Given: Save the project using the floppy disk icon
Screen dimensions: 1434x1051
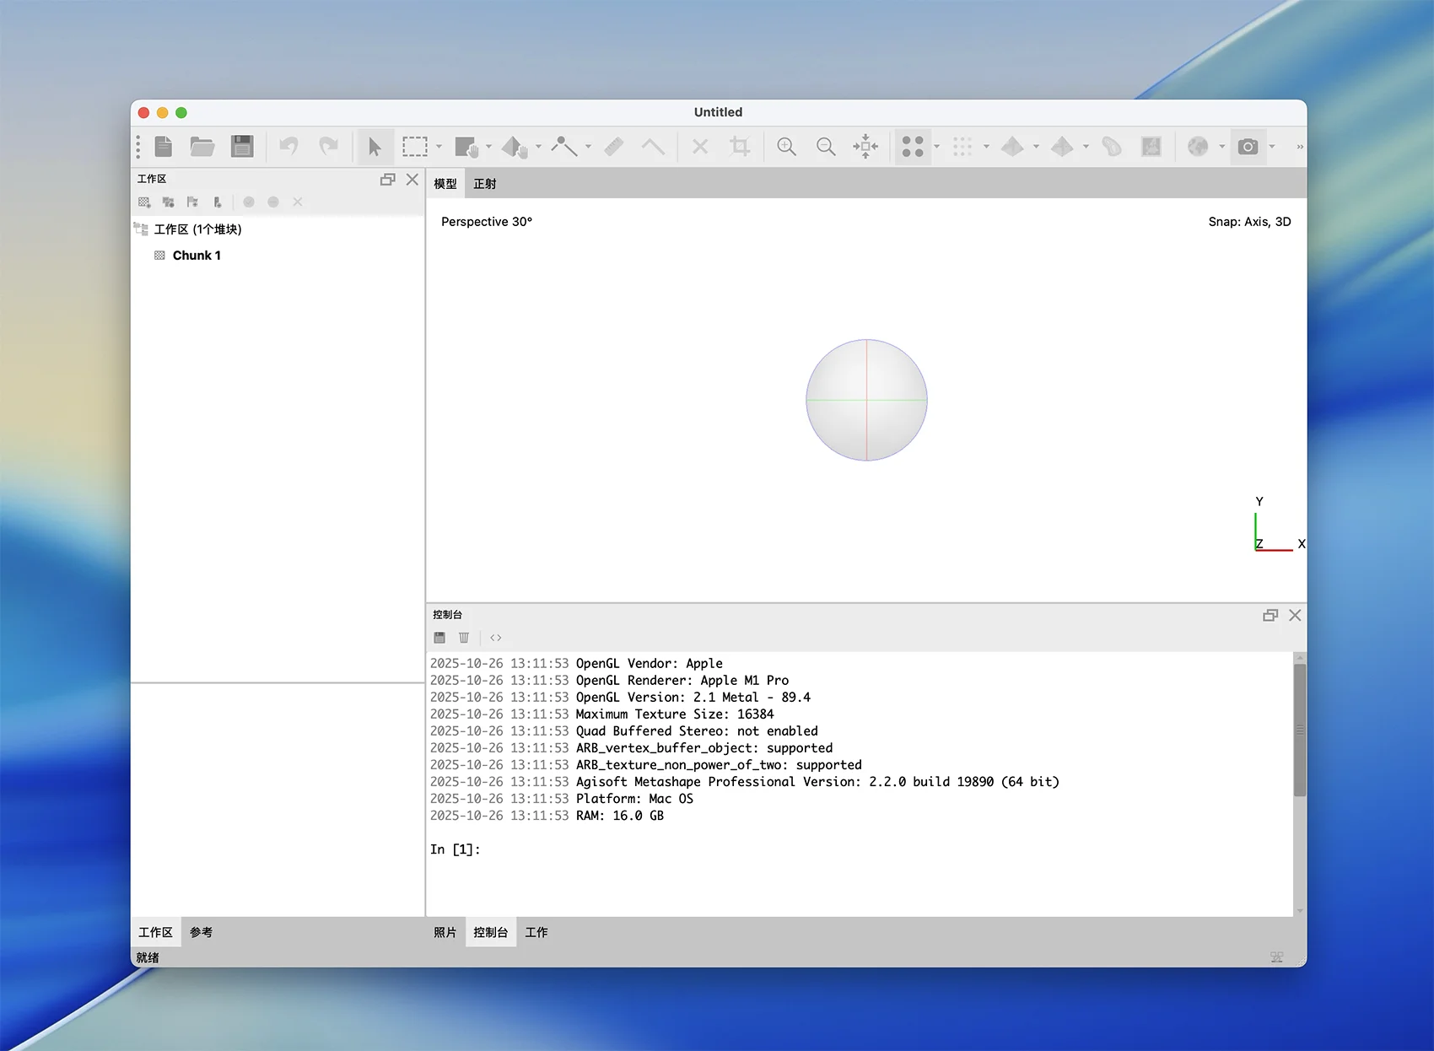Looking at the screenshot, I should pos(242,147).
